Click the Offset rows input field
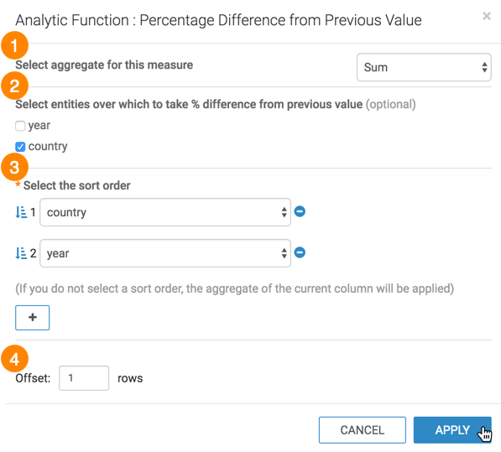 click(84, 378)
